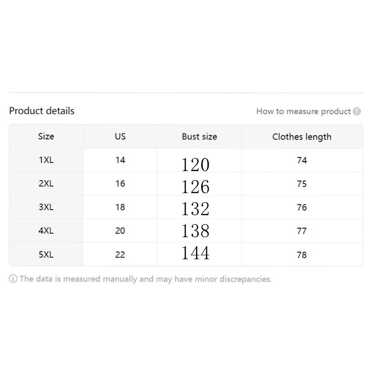The width and height of the screenshot is (377, 377).
Task: Click the Bust size column header
Action: pyautogui.click(x=199, y=137)
